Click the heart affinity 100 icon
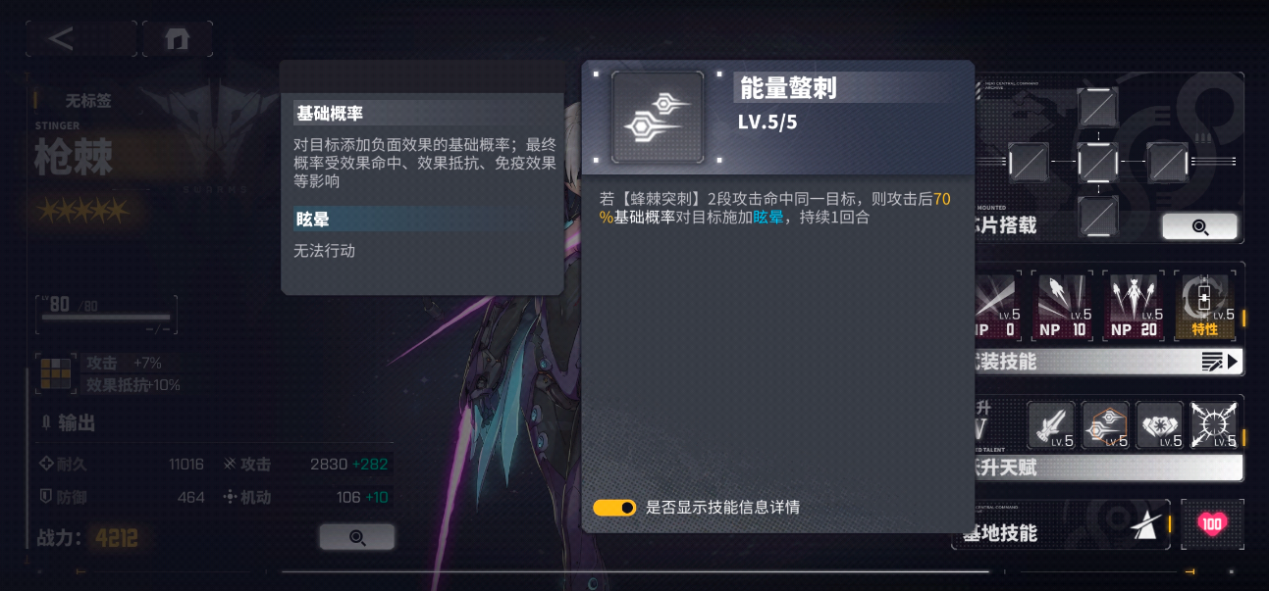 click(1212, 524)
